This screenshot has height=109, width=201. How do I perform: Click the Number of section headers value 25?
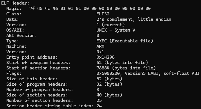coord(99,100)
